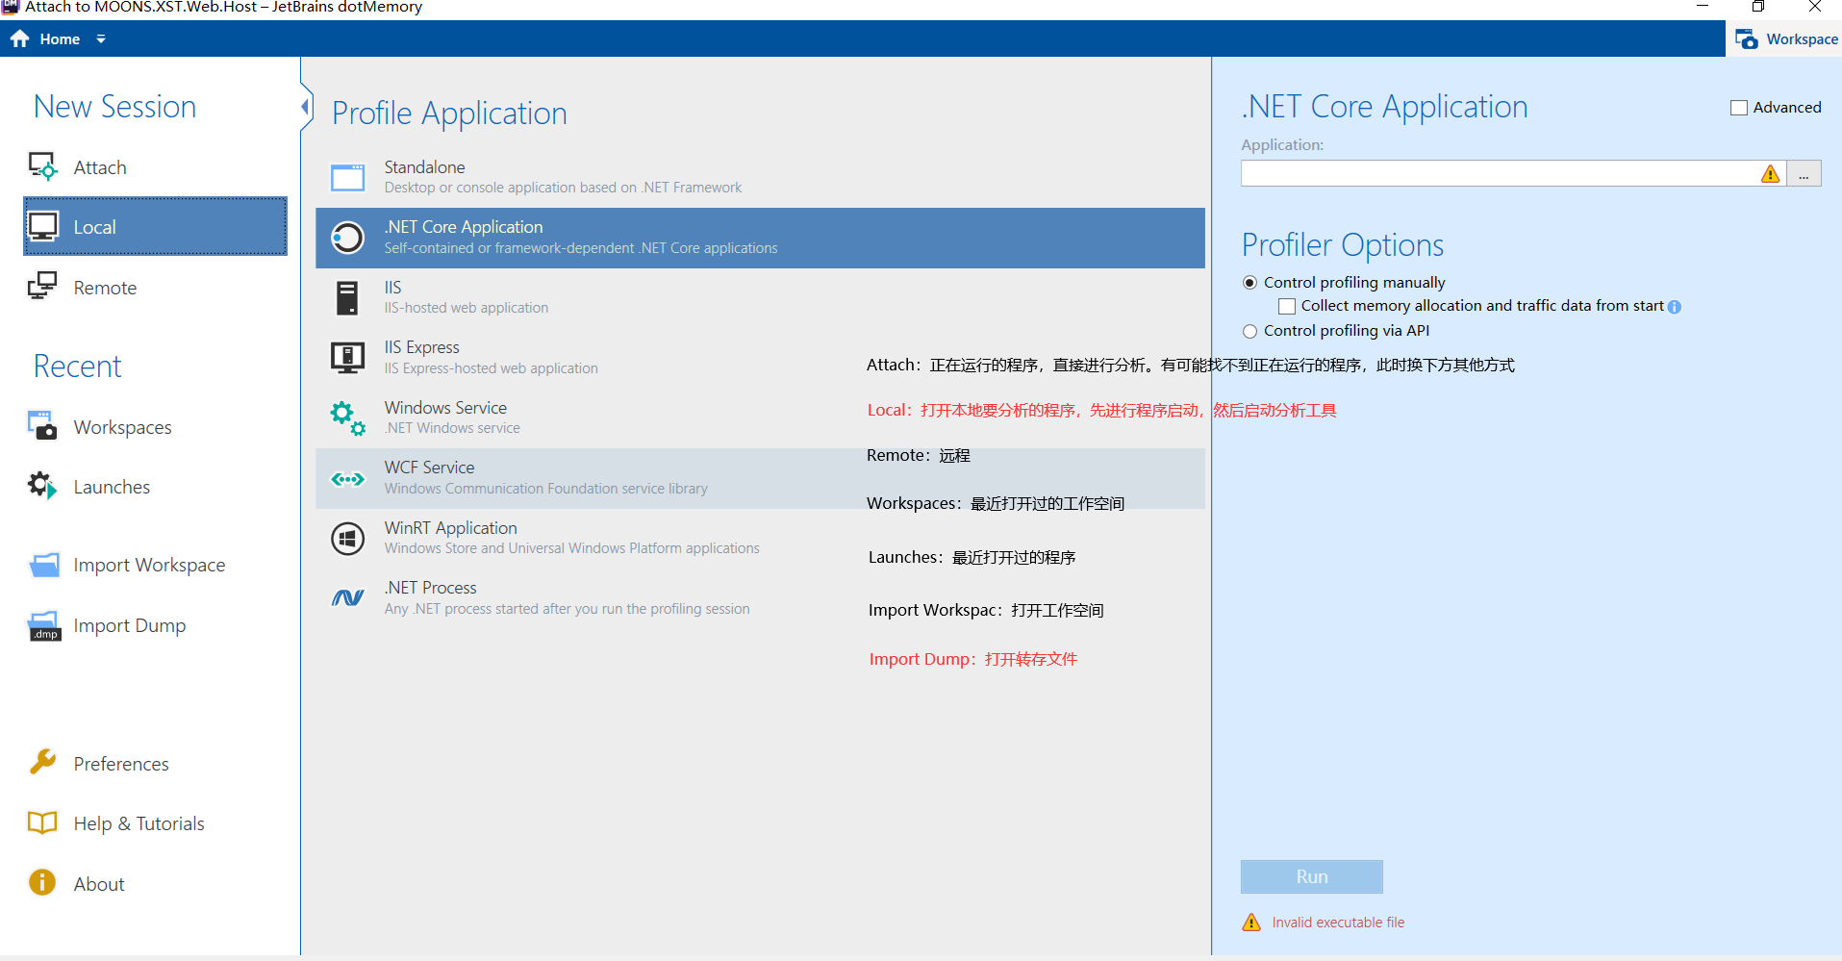Click the Local monitor icon
The height and width of the screenshot is (961, 1842).
[x=43, y=226]
